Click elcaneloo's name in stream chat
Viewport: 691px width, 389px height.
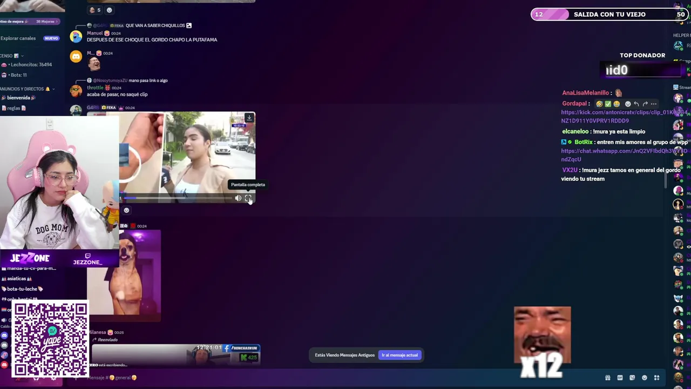tap(575, 131)
